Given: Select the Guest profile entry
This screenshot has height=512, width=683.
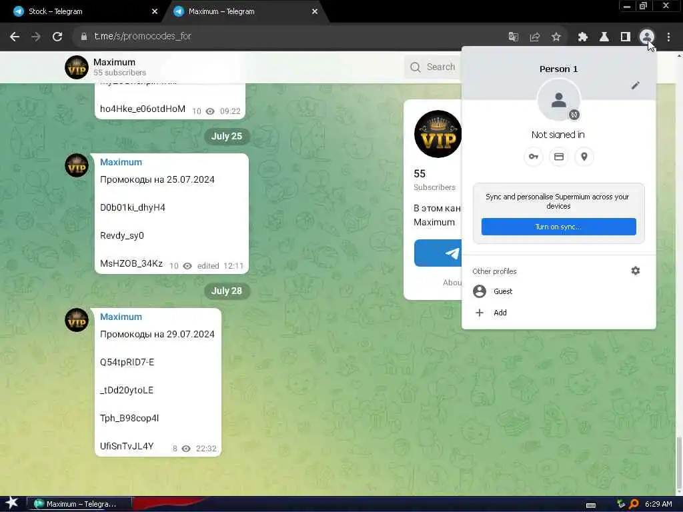Looking at the screenshot, I should click(558, 291).
